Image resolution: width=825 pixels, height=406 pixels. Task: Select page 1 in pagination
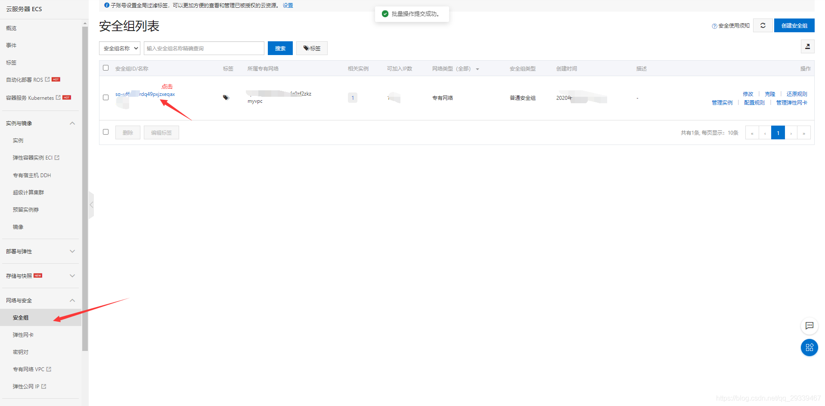(778, 133)
